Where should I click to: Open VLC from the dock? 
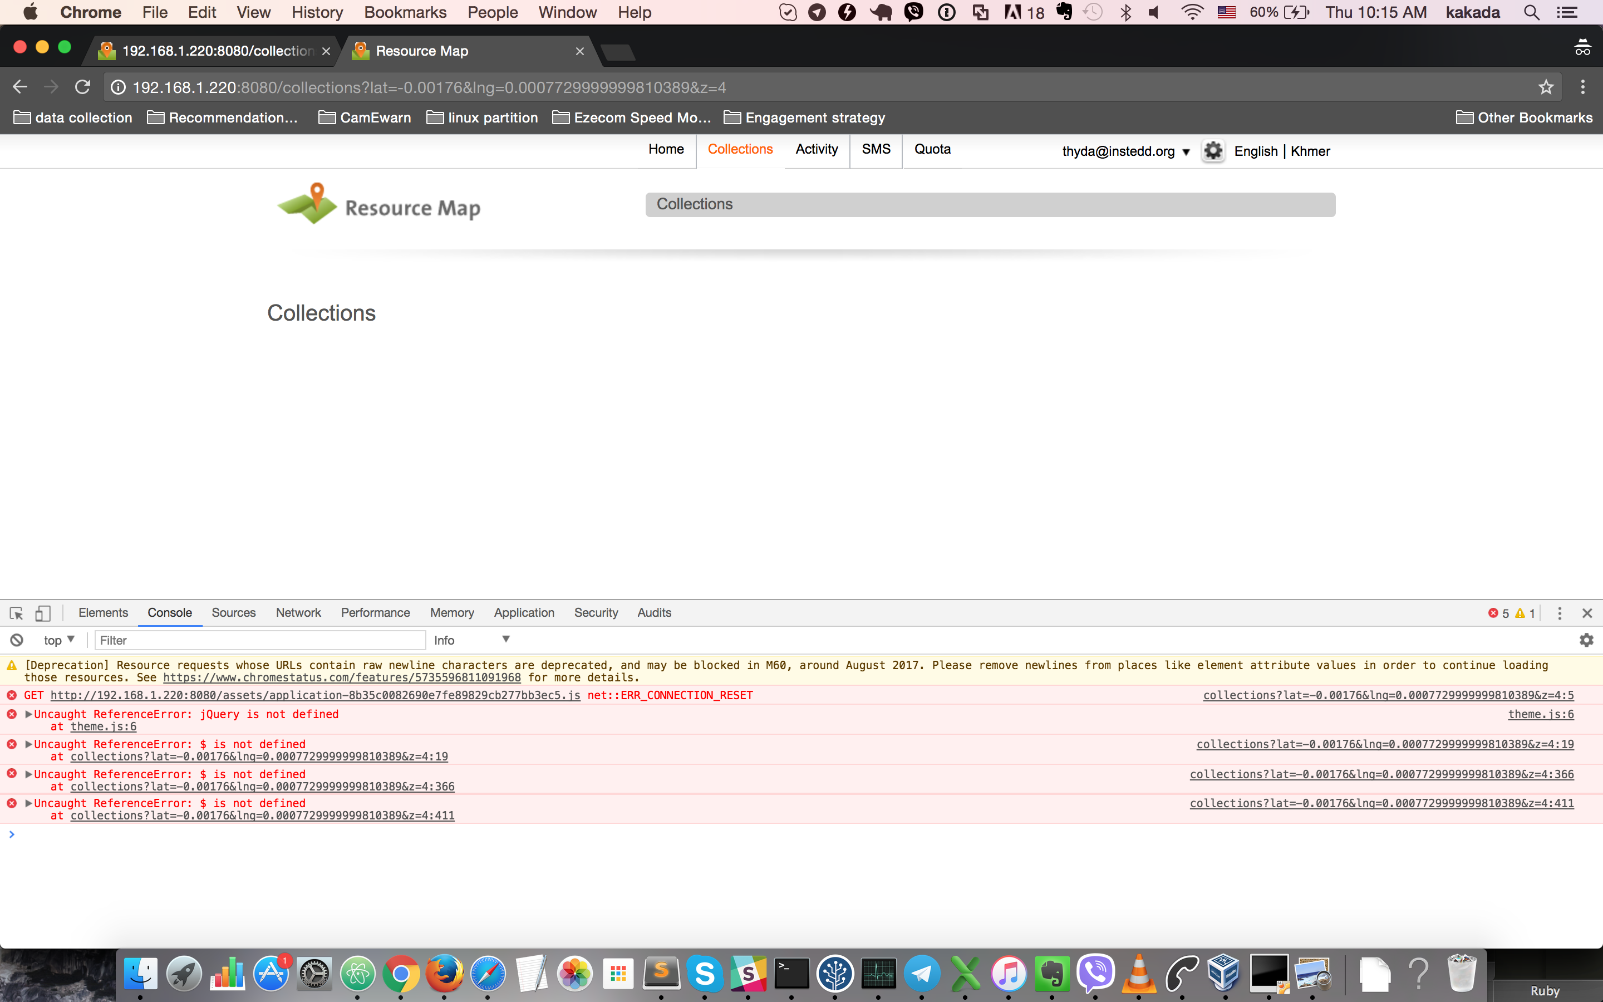[1139, 974]
